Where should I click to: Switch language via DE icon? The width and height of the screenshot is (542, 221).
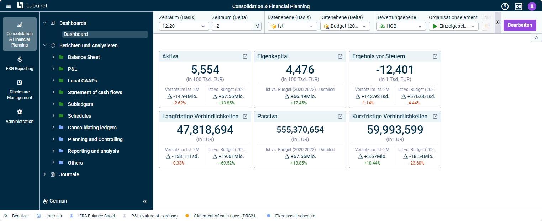(519, 6)
